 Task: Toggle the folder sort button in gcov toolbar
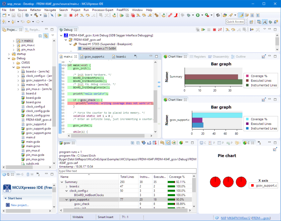(x=162, y=143)
